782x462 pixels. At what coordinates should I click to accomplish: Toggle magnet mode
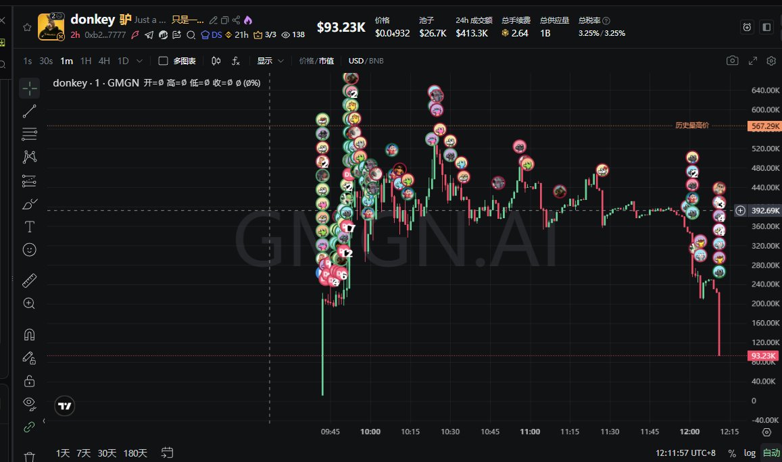(x=30, y=334)
